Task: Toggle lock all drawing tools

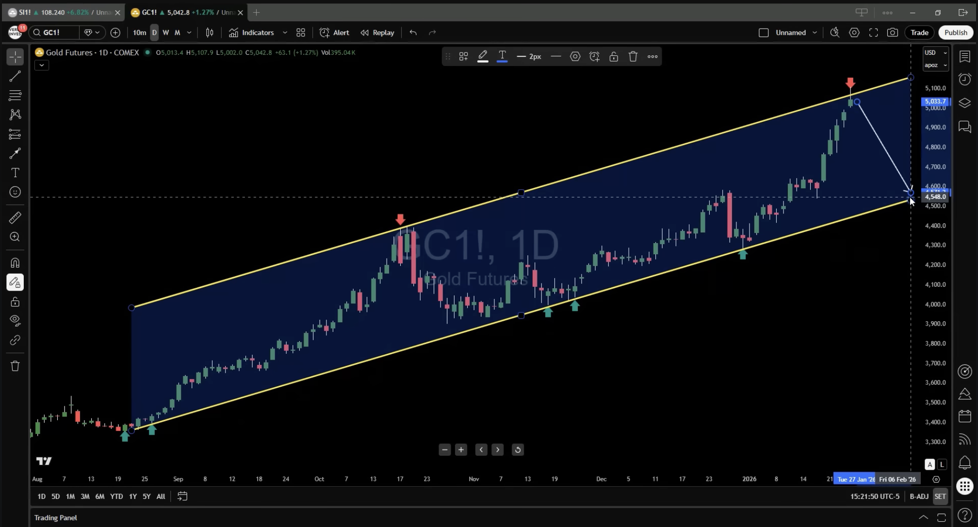Action: click(15, 302)
